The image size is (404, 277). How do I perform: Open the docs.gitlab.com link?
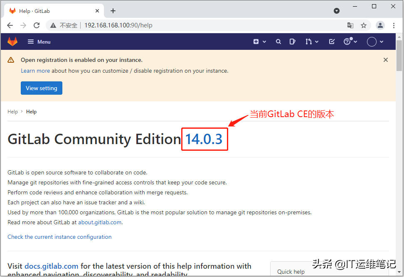pyautogui.click(x=51, y=266)
